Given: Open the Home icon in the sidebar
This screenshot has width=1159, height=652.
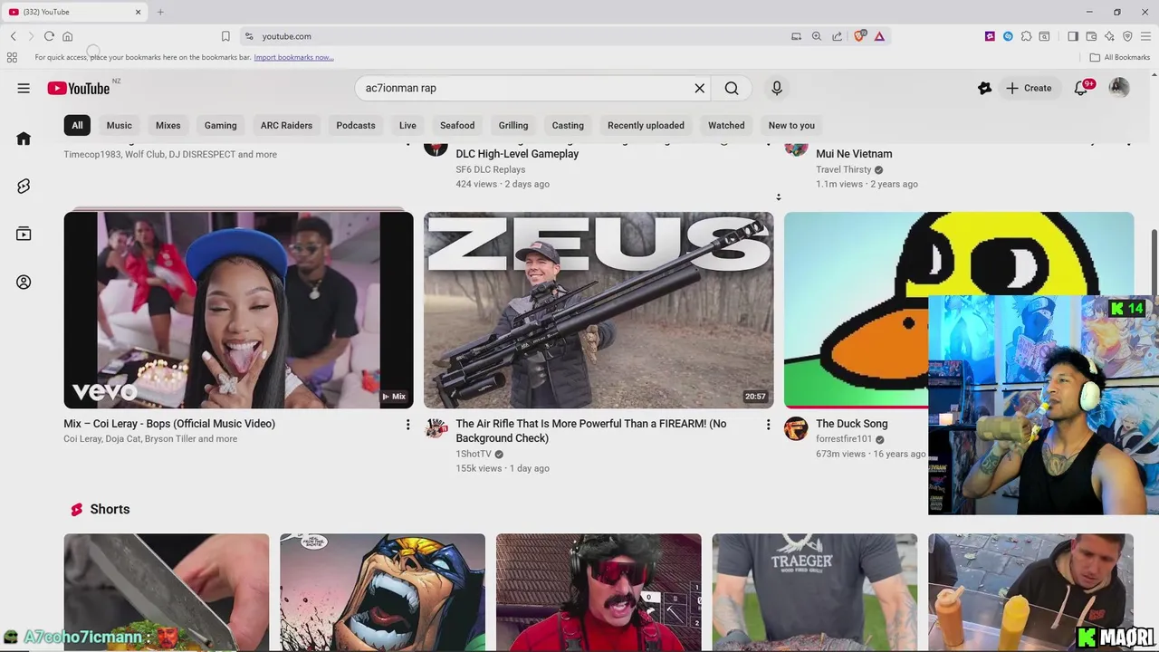Looking at the screenshot, I should tap(24, 139).
